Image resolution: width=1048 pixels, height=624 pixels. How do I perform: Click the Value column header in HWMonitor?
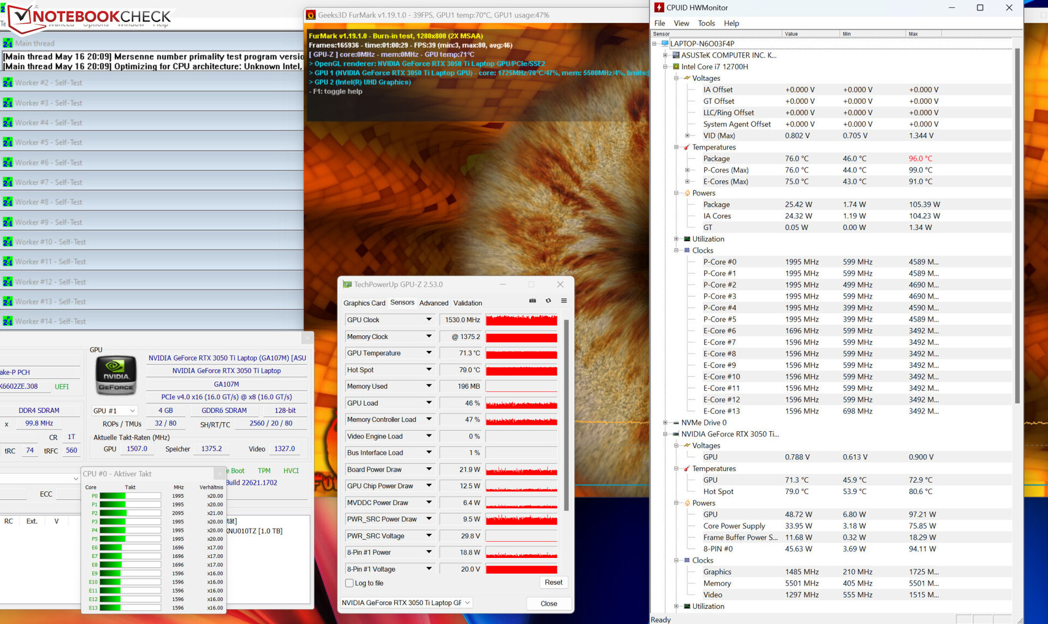811,34
